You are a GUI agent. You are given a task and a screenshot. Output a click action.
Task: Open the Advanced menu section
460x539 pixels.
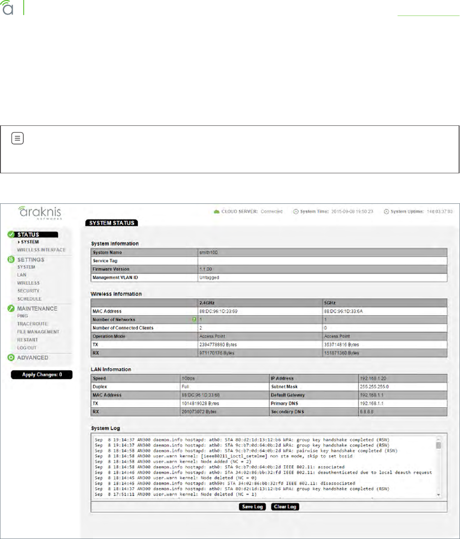point(33,358)
